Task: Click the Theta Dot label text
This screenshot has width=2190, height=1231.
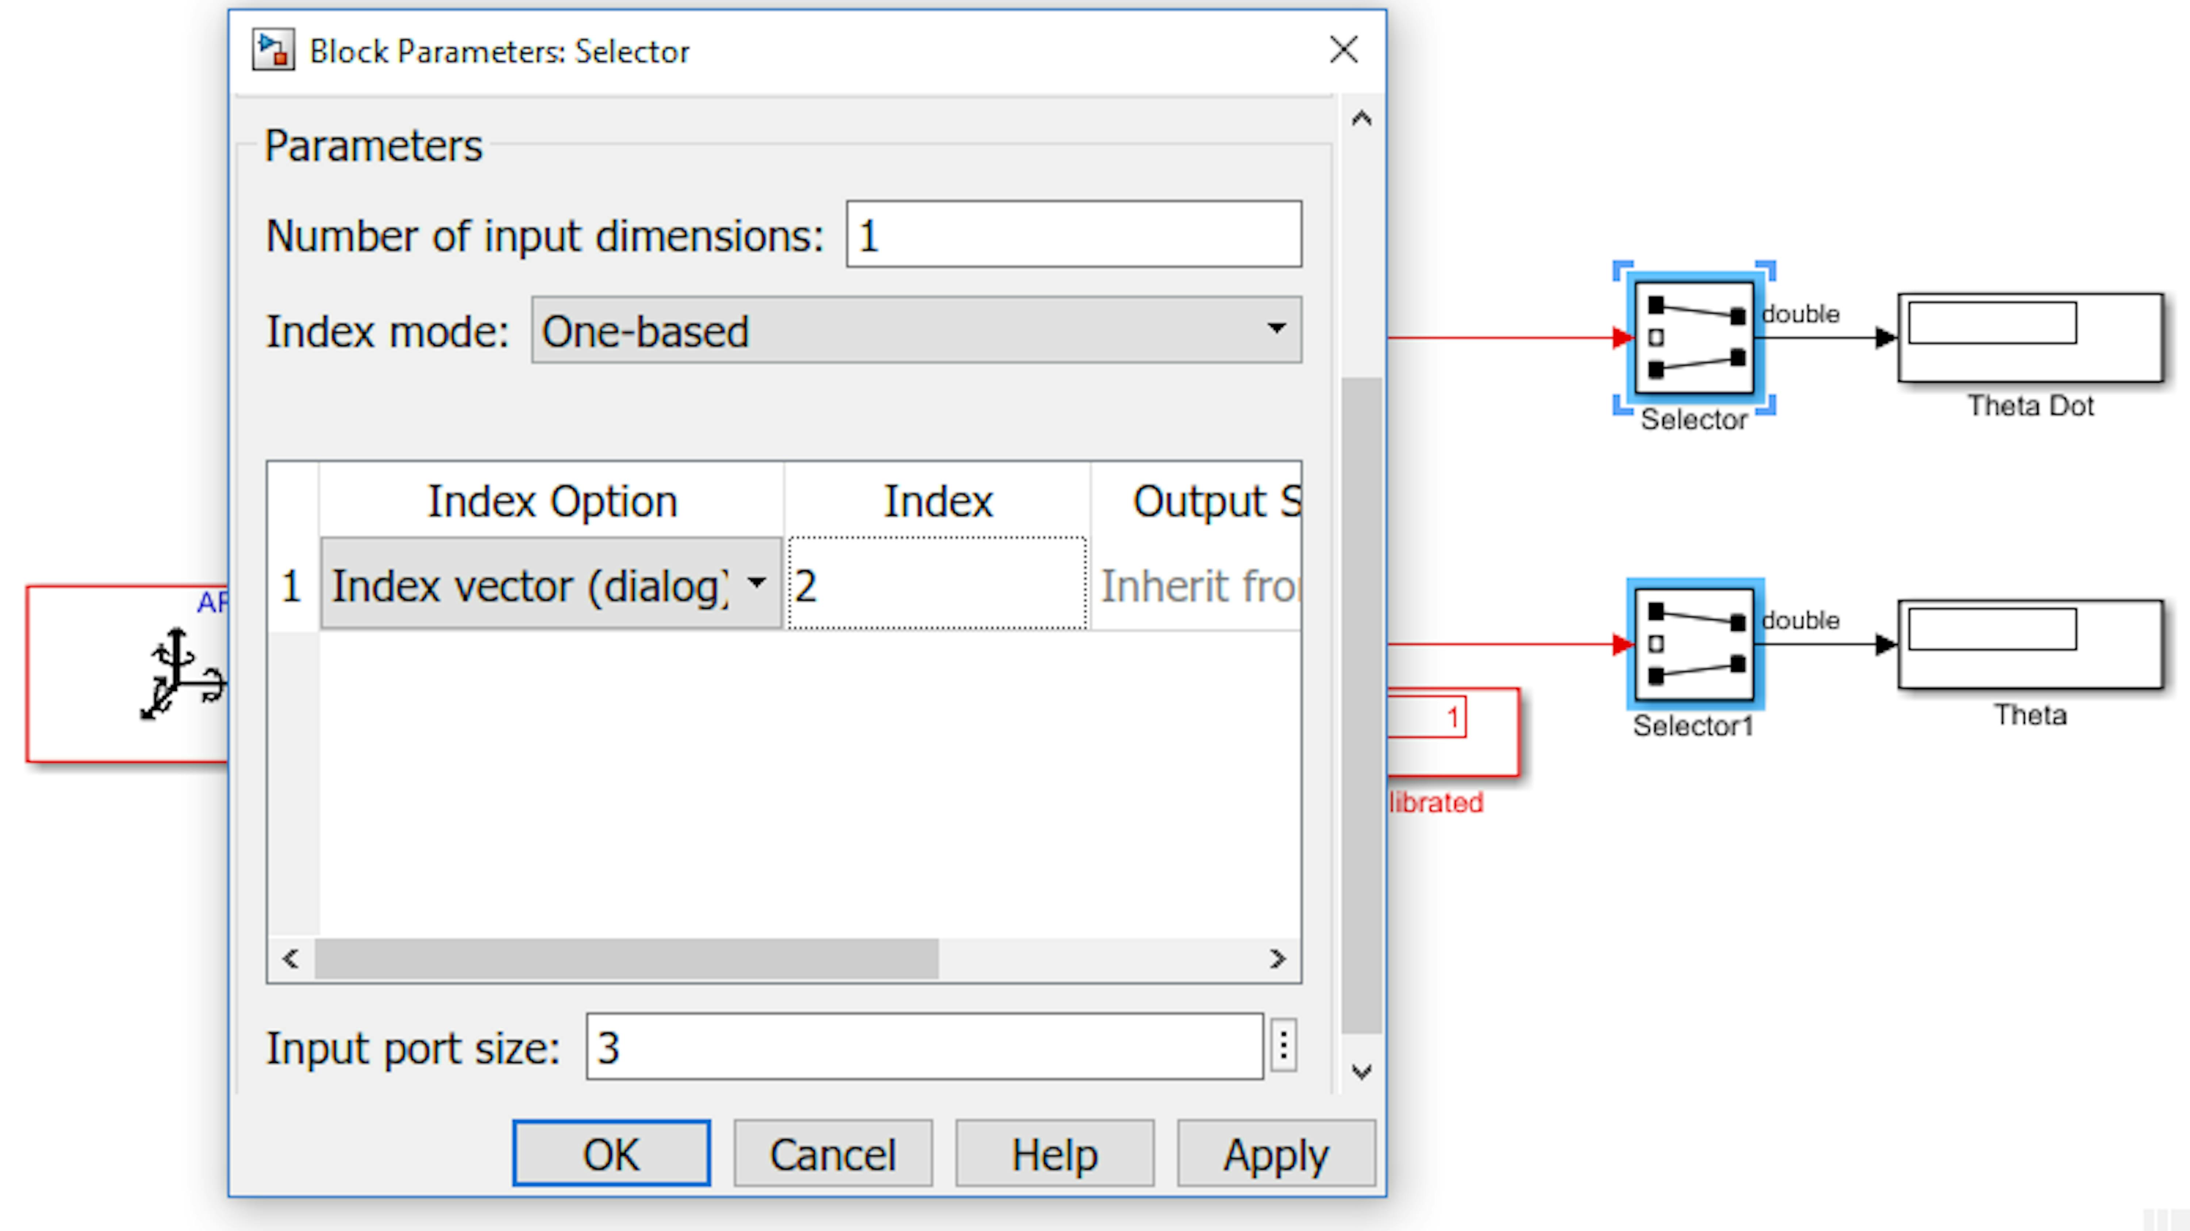Action: click(2030, 406)
